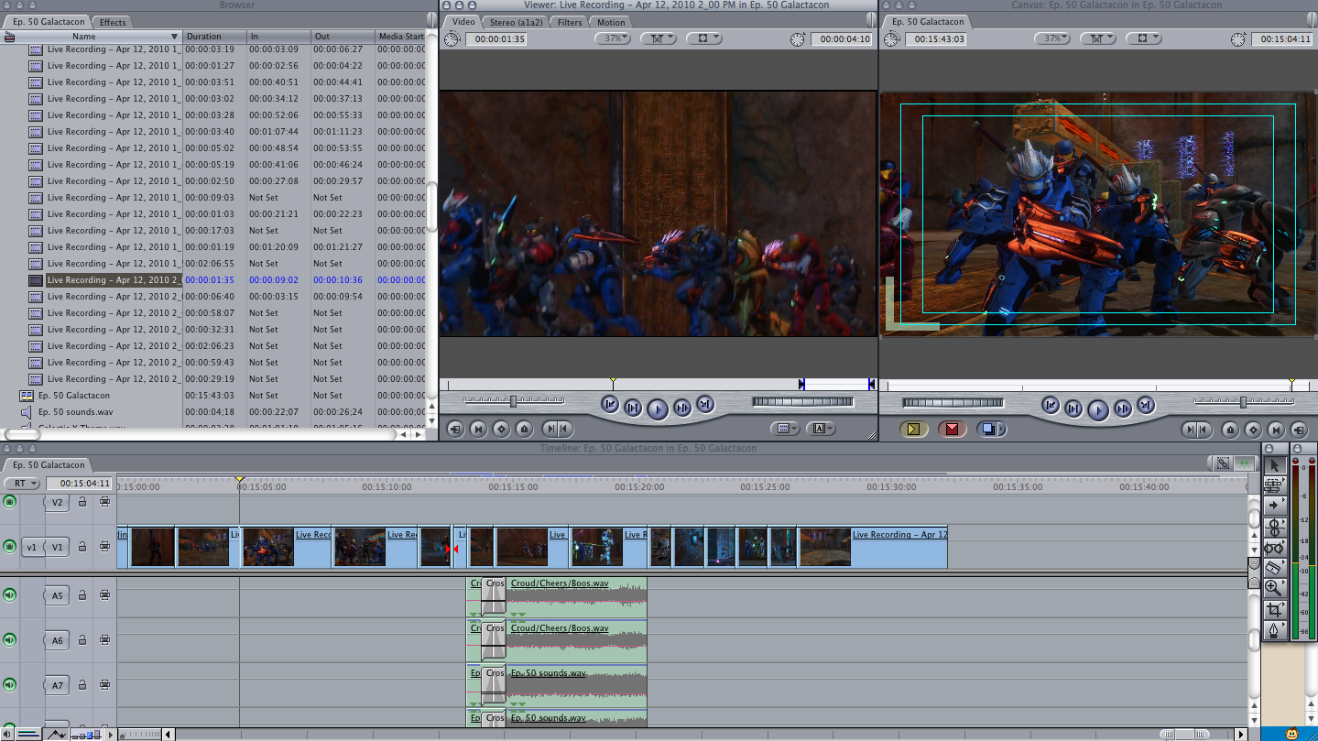Select the Selection arrow tool in the tool palette

click(x=1274, y=465)
